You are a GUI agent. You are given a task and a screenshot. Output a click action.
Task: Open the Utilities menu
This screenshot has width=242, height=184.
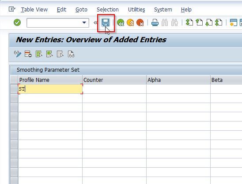(136, 10)
